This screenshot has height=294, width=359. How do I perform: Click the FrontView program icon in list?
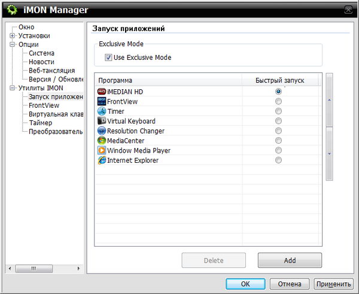(x=102, y=101)
